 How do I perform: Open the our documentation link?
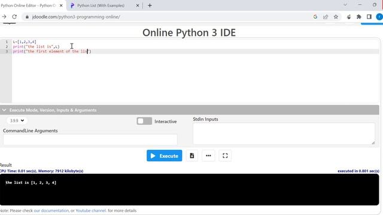pyautogui.click(x=51, y=210)
